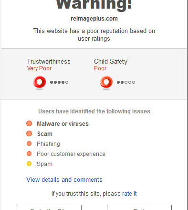
Task: Open View details and comments link
Action: tap(64, 180)
